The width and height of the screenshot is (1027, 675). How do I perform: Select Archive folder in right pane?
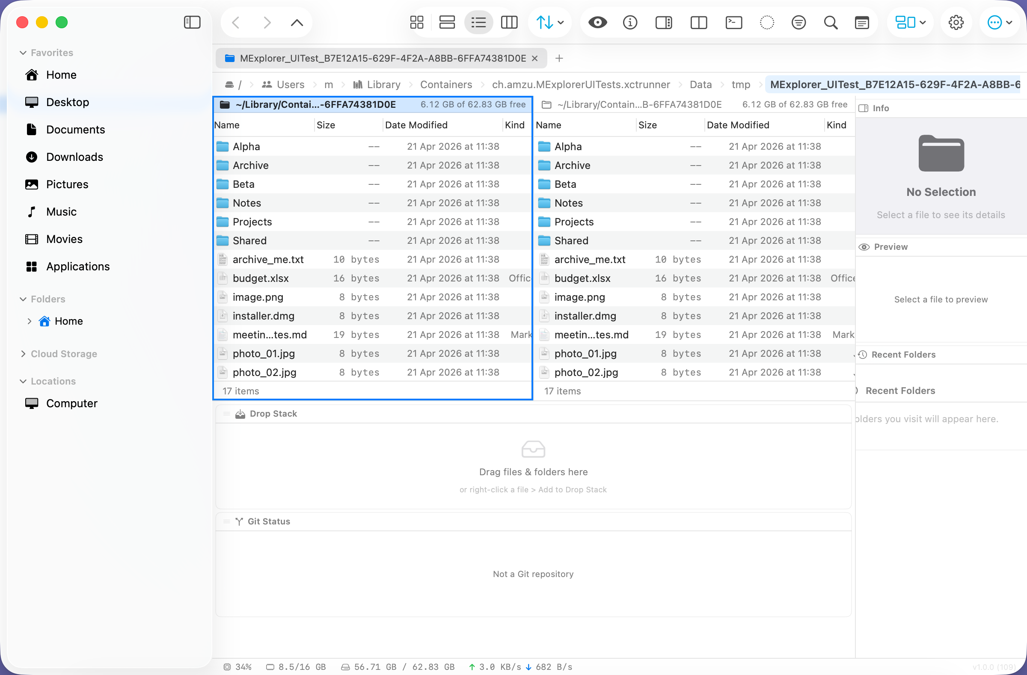tap(695, 165)
